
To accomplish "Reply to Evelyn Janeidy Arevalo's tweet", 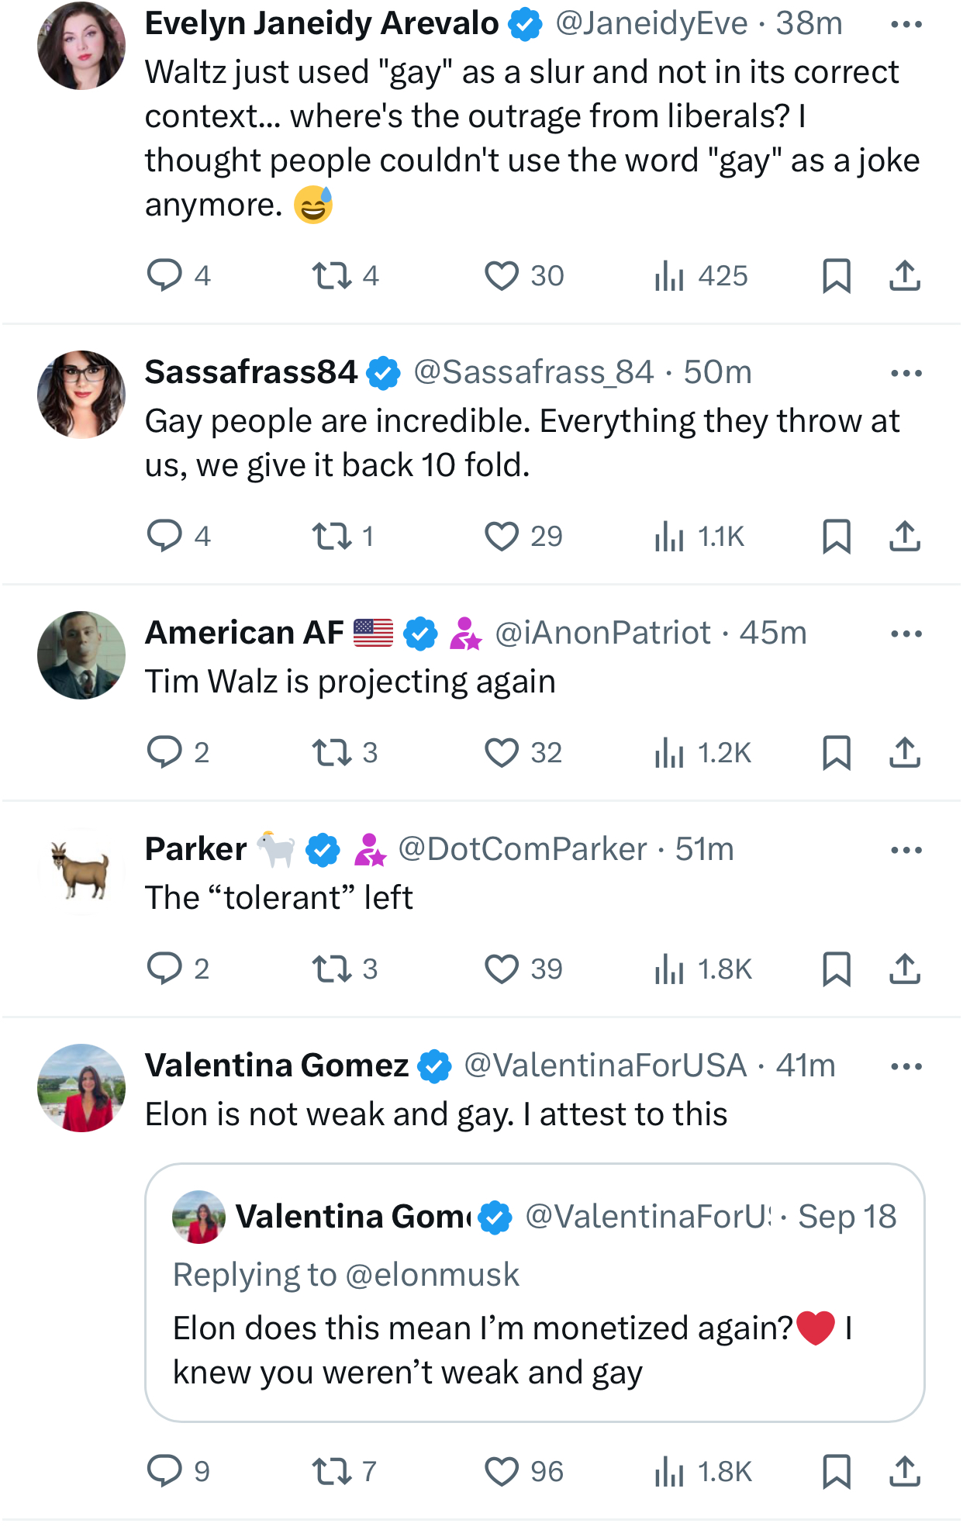I will [x=164, y=275].
